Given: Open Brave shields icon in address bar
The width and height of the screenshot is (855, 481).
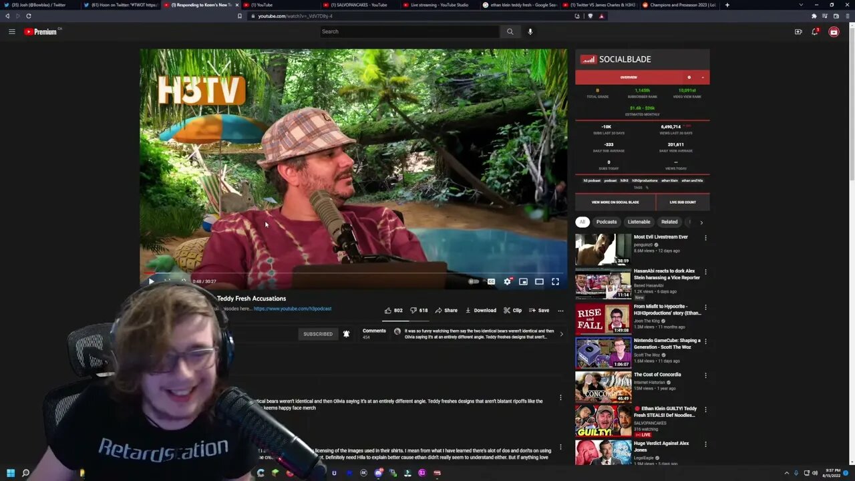Looking at the screenshot, I should pos(590,16).
